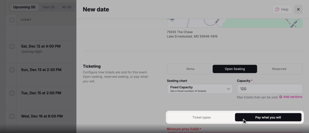Click the Max tickets that can be sold text
This screenshot has width=309, height=133.
257,97
